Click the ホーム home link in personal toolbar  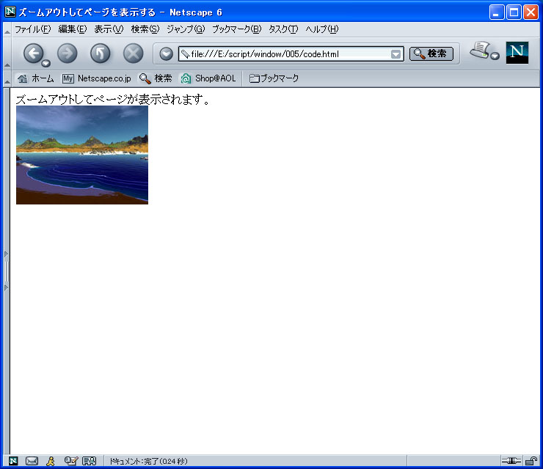(36, 78)
